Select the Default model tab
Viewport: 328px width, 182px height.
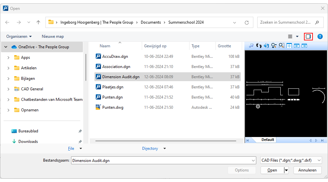tap(267, 140)
